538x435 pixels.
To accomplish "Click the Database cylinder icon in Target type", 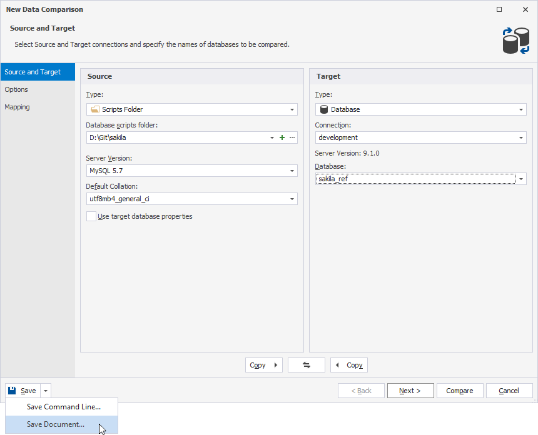I will tap(323, 109).
